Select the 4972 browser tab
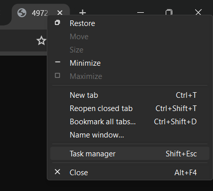 [41, 13]
